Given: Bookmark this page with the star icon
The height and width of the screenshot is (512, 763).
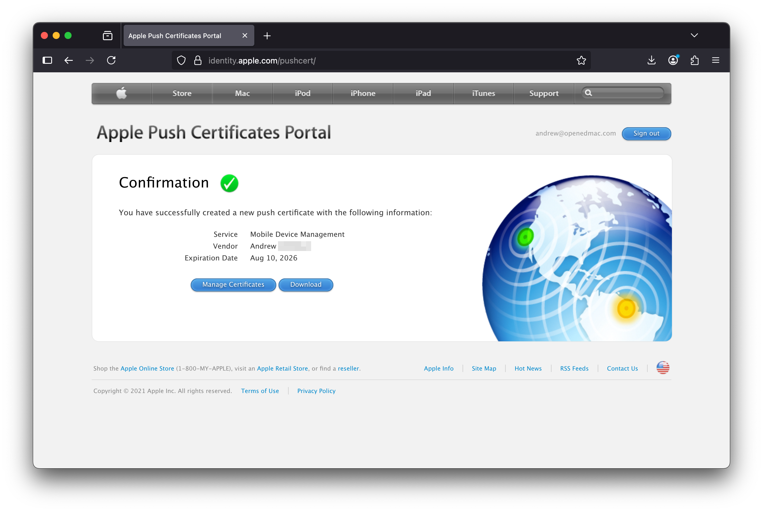Looking at the screenshot, I should click(581, 61).
